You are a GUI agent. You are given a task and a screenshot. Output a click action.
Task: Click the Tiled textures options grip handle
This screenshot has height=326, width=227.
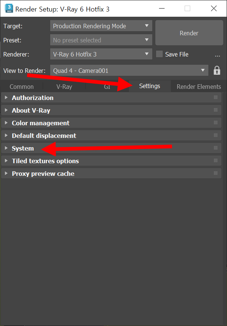coord(215,161)
